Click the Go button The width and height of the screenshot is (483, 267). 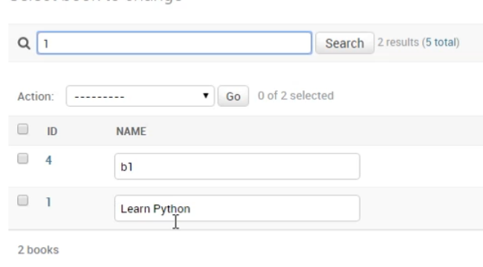pos(233,96)
